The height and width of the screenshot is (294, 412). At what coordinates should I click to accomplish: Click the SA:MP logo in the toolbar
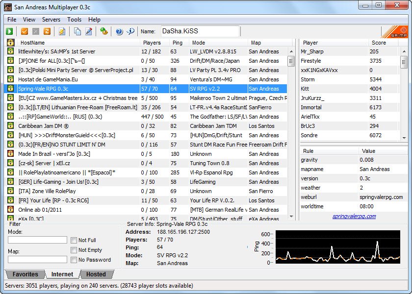394,32
